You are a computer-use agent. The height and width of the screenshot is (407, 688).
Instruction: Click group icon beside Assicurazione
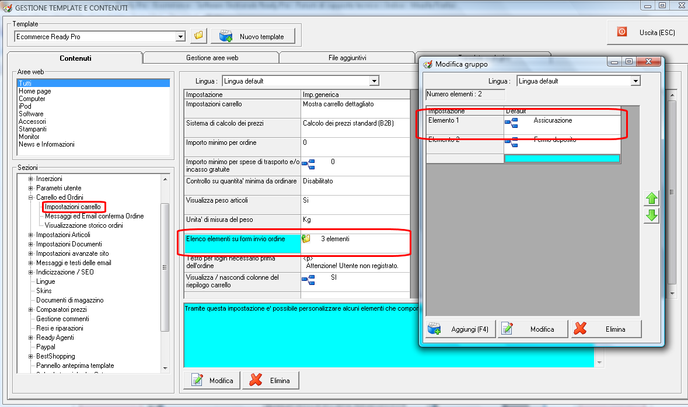511,123
